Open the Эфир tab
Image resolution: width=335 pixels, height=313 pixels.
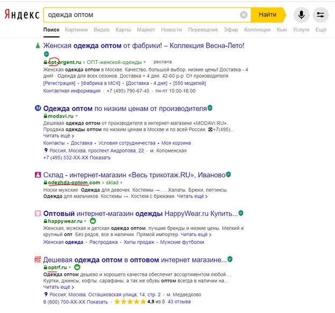[x=231, y=30]
